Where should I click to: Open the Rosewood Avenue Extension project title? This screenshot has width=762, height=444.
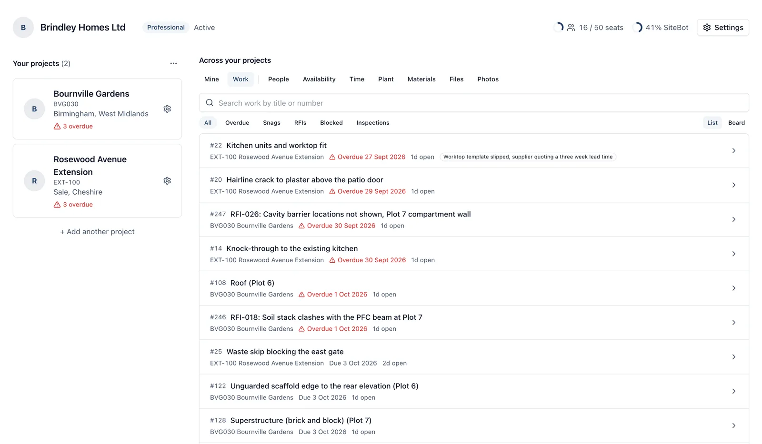(x=90, y=166)
